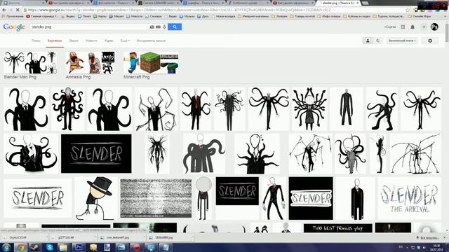Open Словари bookmark in bookmarks bar
This screenshot has width=449, height=252.
point(154,16)
